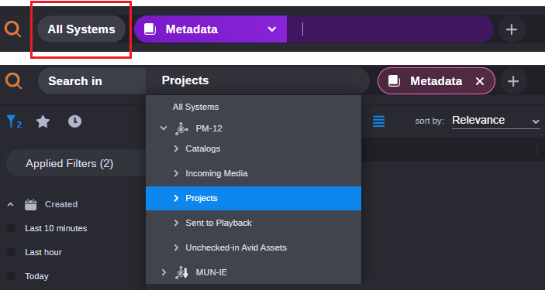
Task: Click the PM-12 system icon
Action: click(x=181, y=128)
